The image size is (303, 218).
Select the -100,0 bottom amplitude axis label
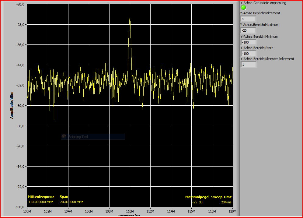pos(20,207)
